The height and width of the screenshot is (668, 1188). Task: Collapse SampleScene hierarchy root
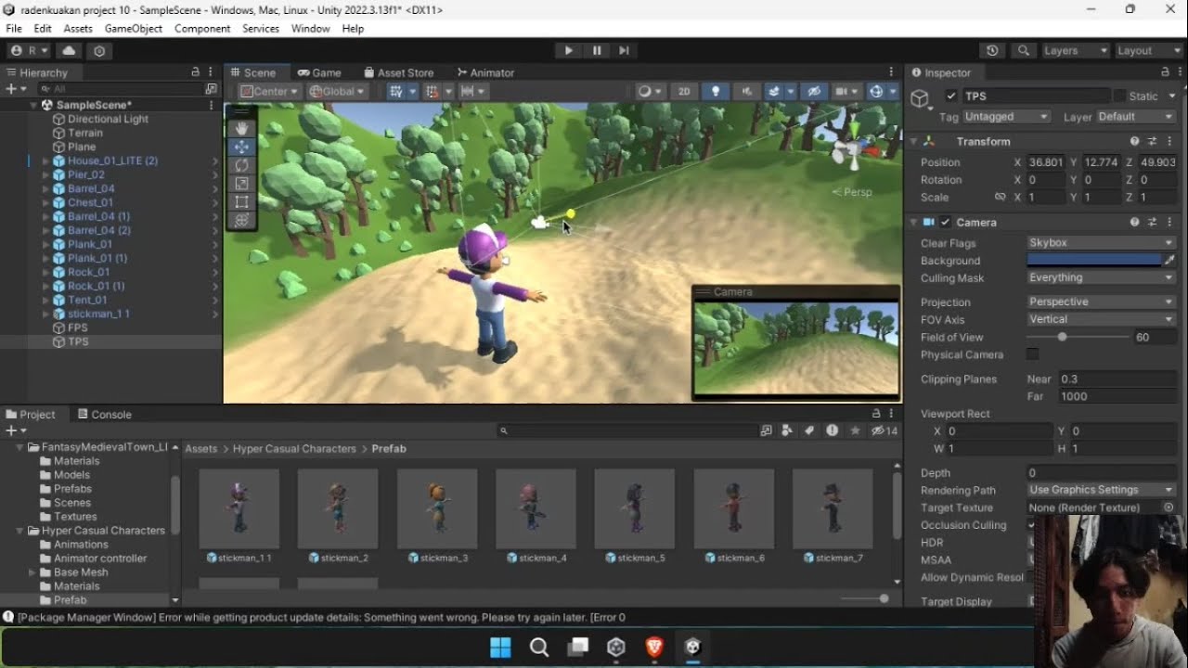[33, 105]
